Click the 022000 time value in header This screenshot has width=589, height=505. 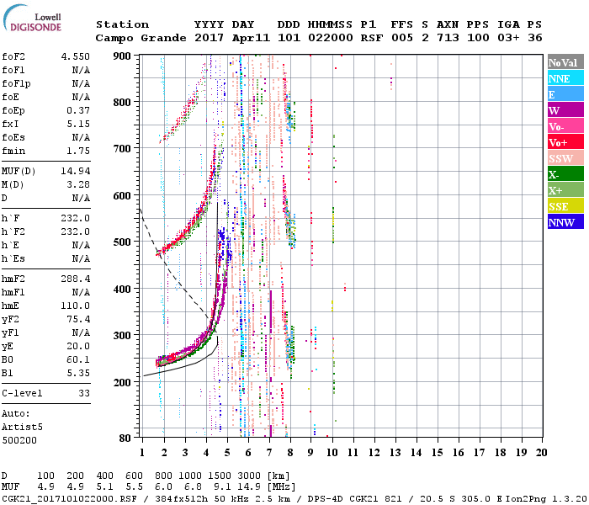pyautogui.click(x=331, y=38)
